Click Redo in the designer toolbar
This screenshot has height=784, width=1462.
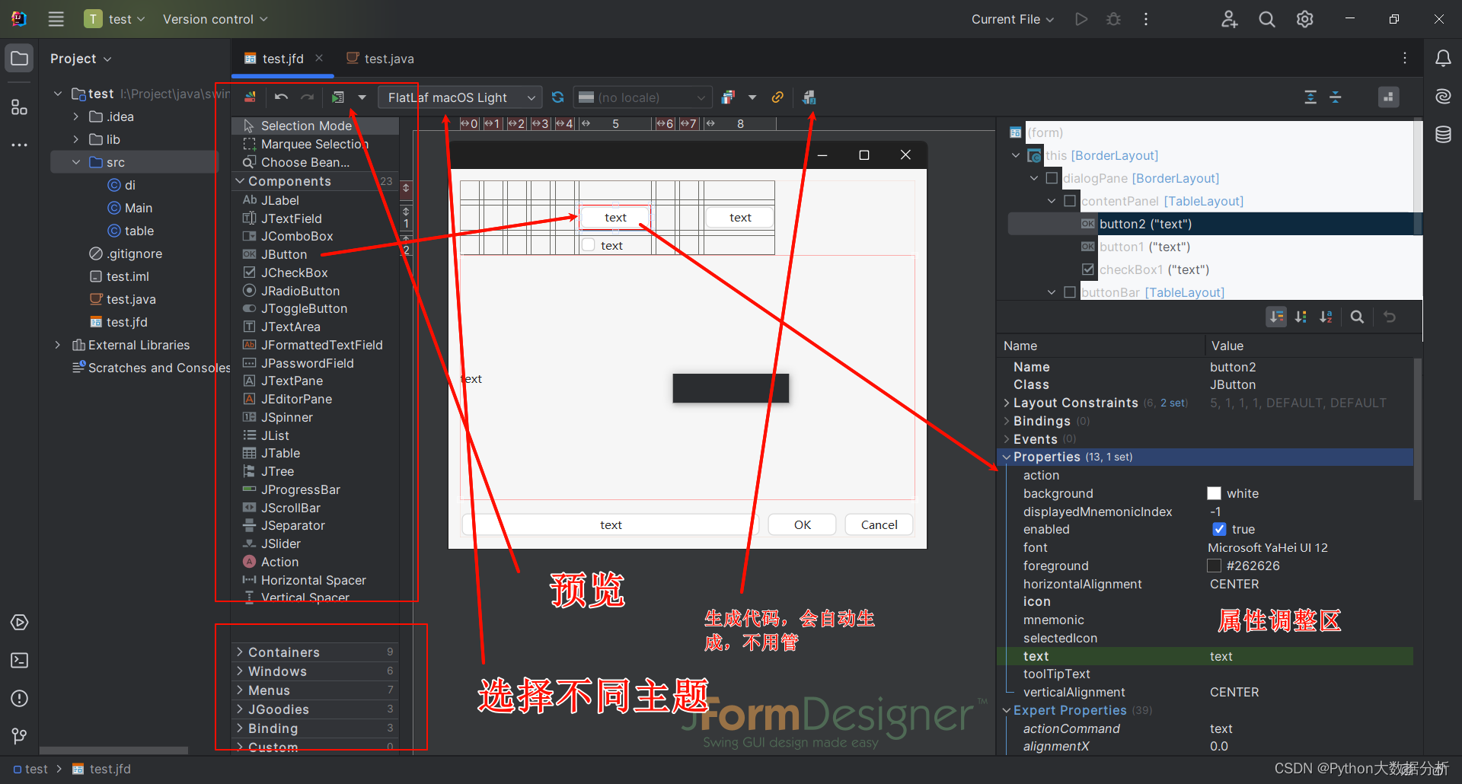click(x=307, y=97)
